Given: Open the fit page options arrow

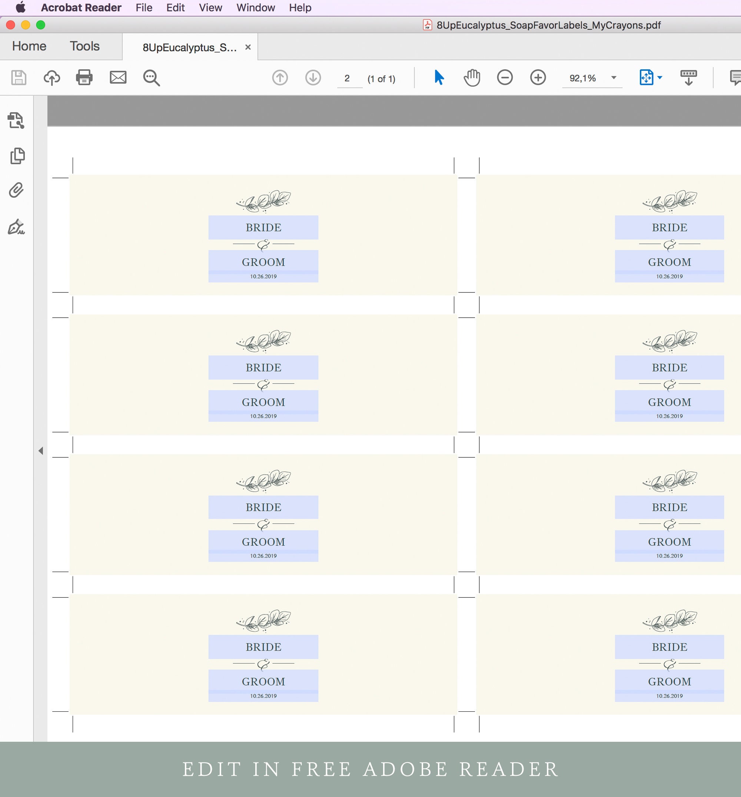Looking at the screenshot, I should coord(659,77).
